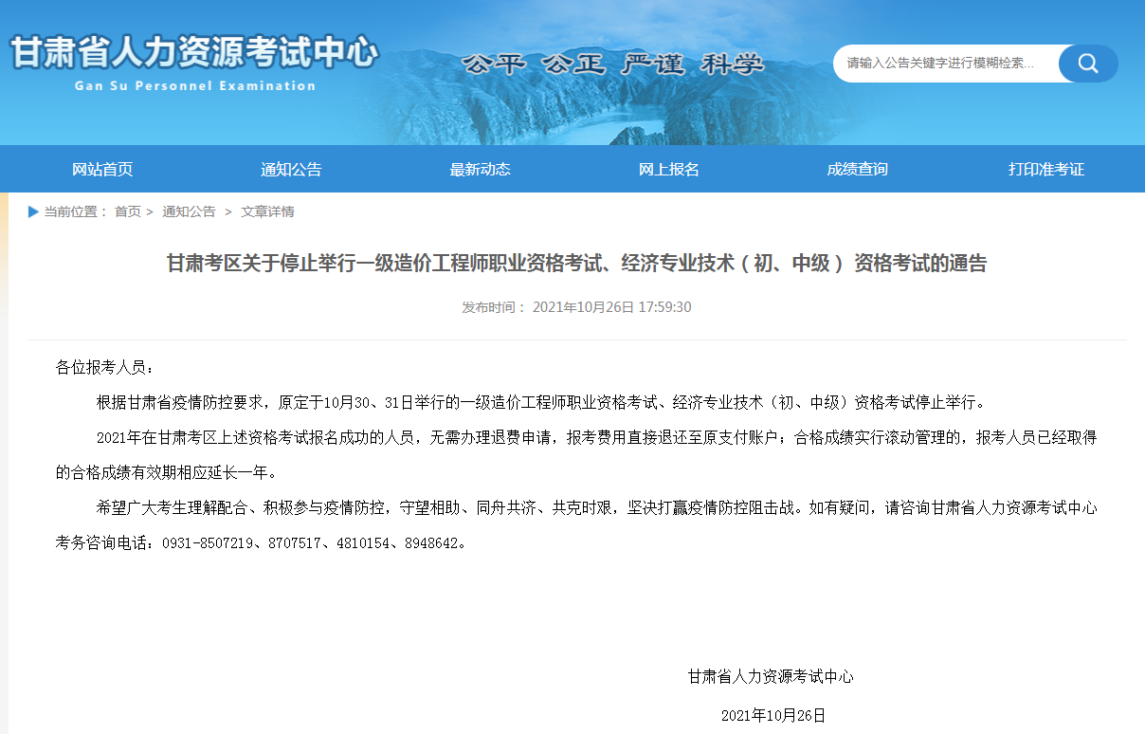Choose 成绩查询 in the navigation bar
The width and height of the screenshot is (1145, 734).
857,170
